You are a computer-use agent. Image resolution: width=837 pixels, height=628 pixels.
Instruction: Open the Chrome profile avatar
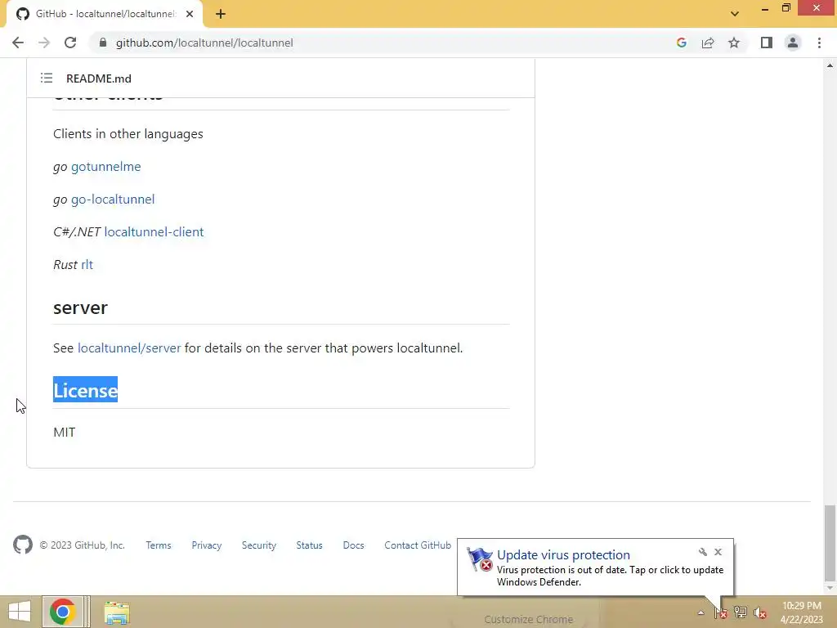pyautogui.click(x=793, y=43)
